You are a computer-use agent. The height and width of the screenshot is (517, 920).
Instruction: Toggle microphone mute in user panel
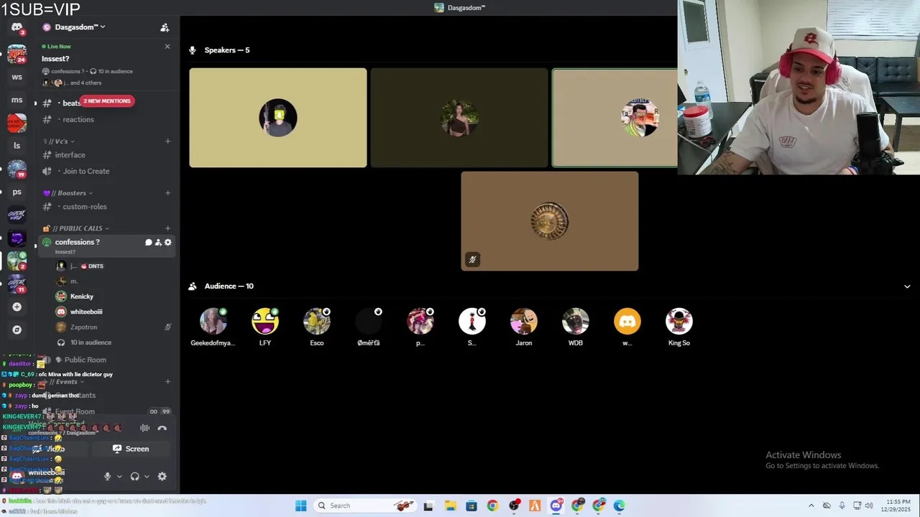[107, 476]
